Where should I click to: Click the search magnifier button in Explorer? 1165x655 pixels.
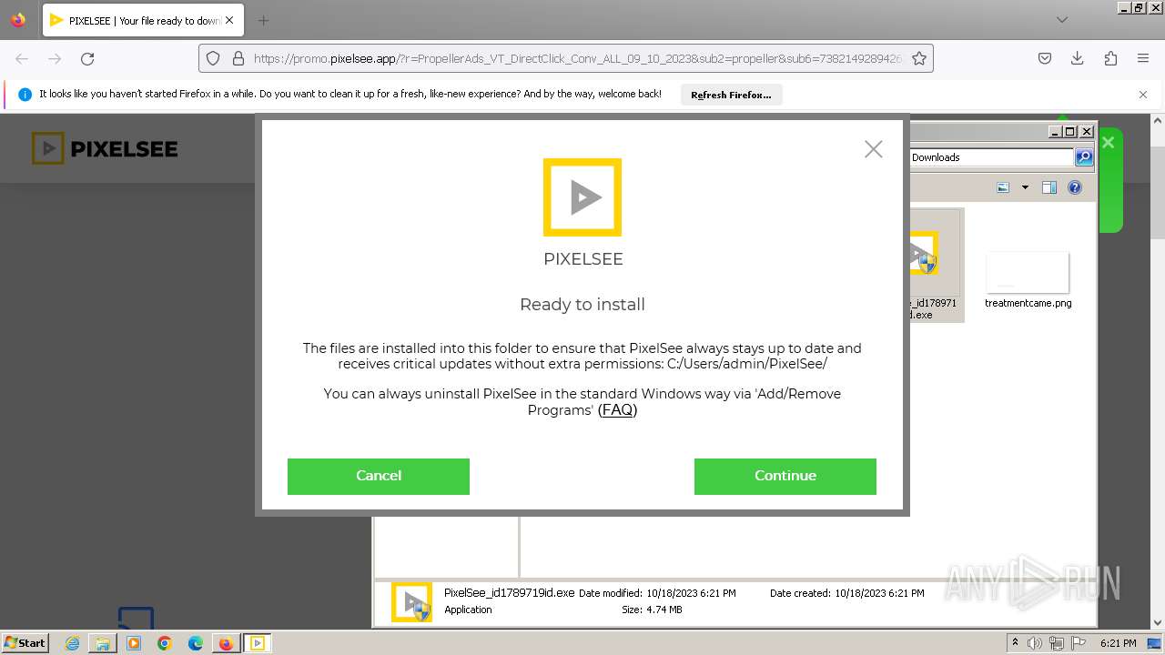click(x=1083, y=157)
